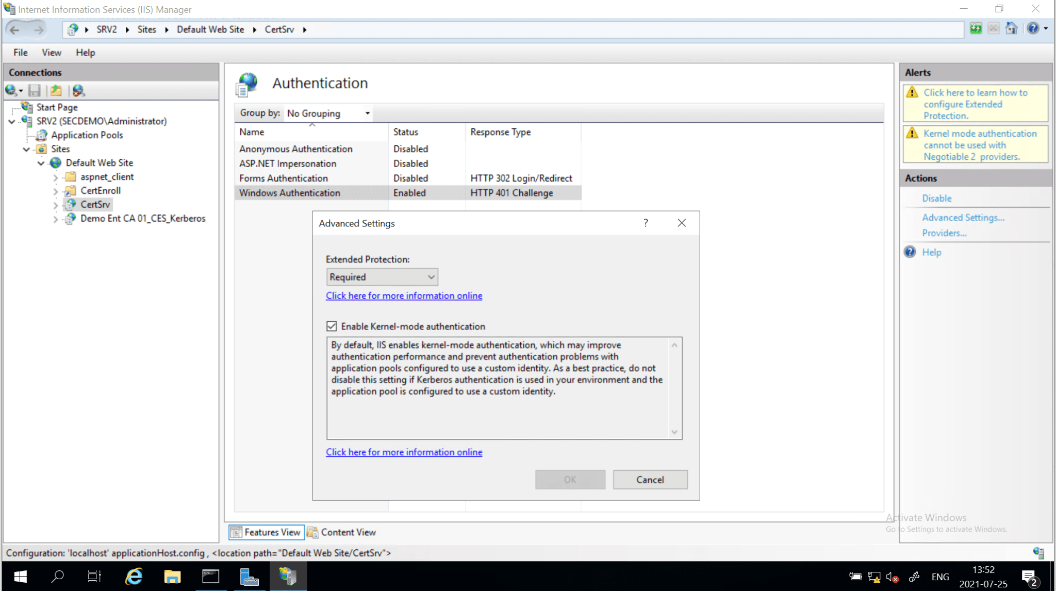Click scroll down arrow in description box

(x=674, y=432)
